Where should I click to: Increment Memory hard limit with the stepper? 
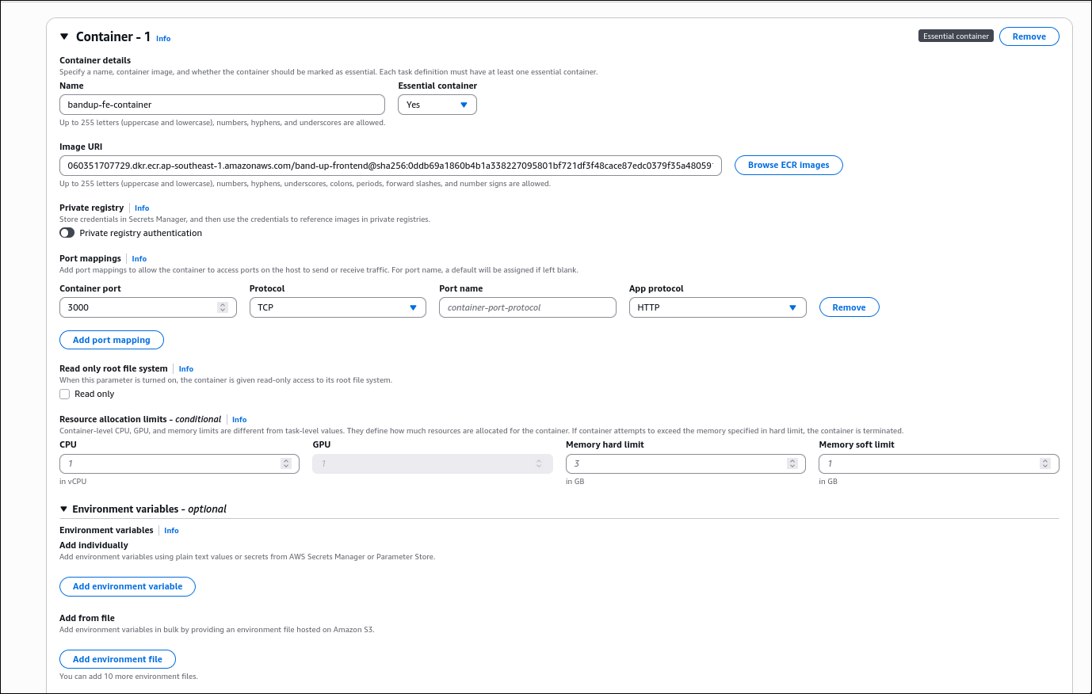pos(792,460)
